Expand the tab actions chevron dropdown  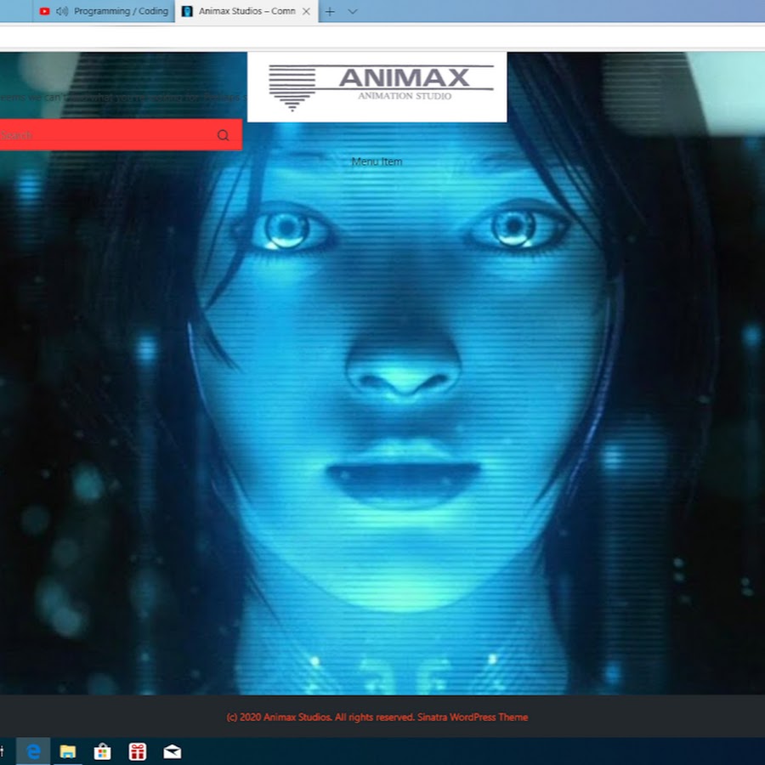click(353, 11)
